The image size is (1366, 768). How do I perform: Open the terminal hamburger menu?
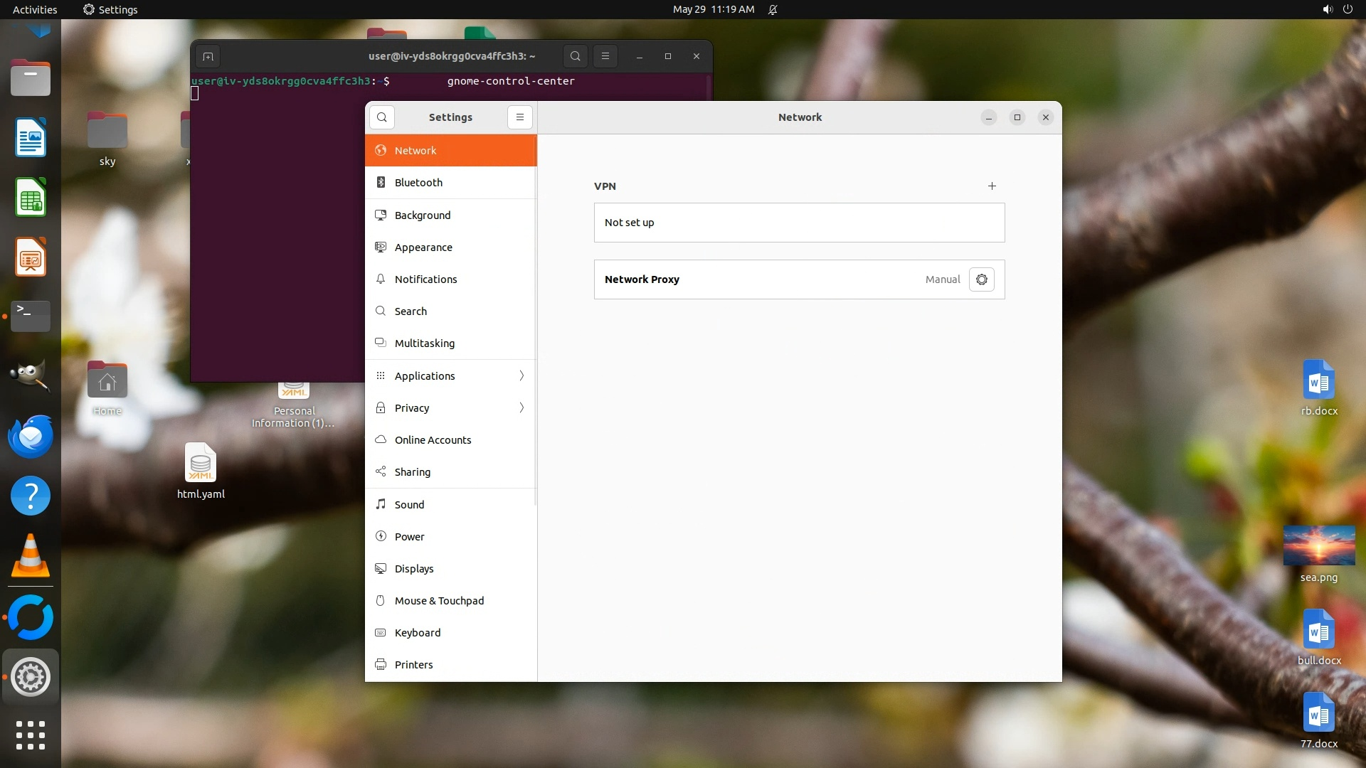(605, 56)
